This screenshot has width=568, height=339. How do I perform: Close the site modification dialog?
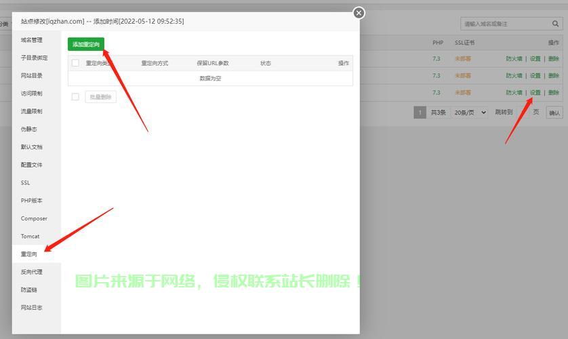pyautogui.click(x=359, y=13)
